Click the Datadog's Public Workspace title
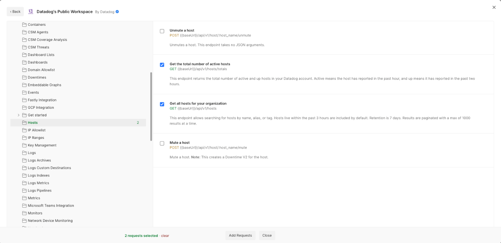501x243 pixels. pyautogui.click(x=64, y=12)
